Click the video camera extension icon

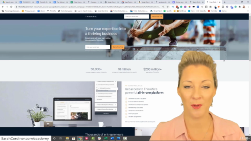tap(194, 7)
